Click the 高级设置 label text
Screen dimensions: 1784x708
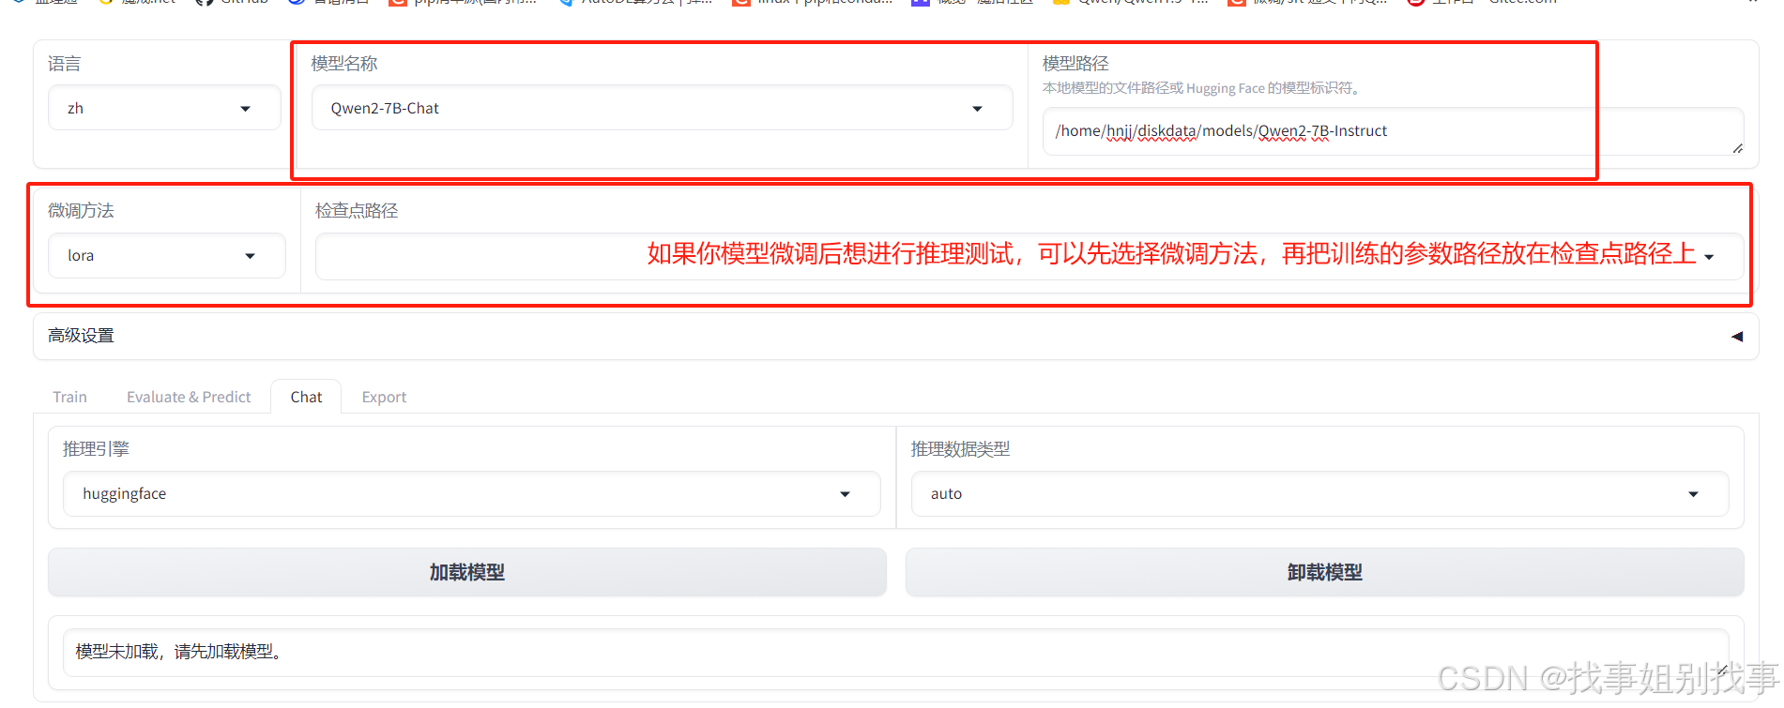coord(81,336)
